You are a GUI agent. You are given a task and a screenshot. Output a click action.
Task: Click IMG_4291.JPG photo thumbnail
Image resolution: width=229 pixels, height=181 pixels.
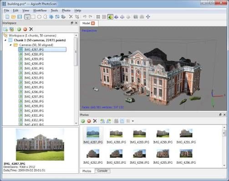(x=186, y=134)
